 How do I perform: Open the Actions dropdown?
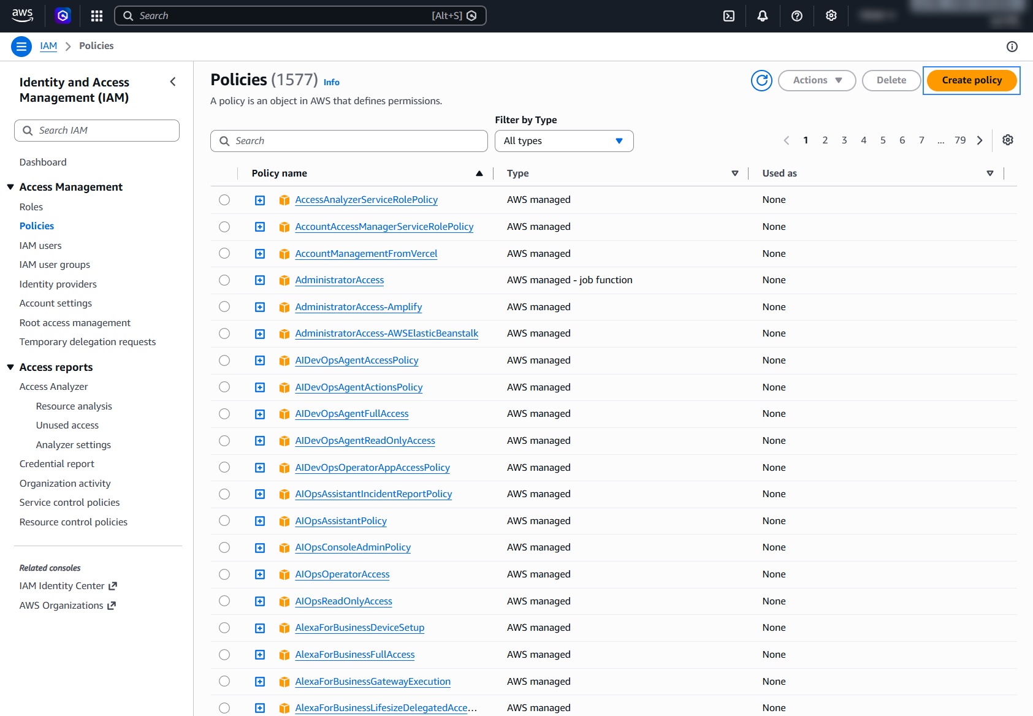click(817, 80)
